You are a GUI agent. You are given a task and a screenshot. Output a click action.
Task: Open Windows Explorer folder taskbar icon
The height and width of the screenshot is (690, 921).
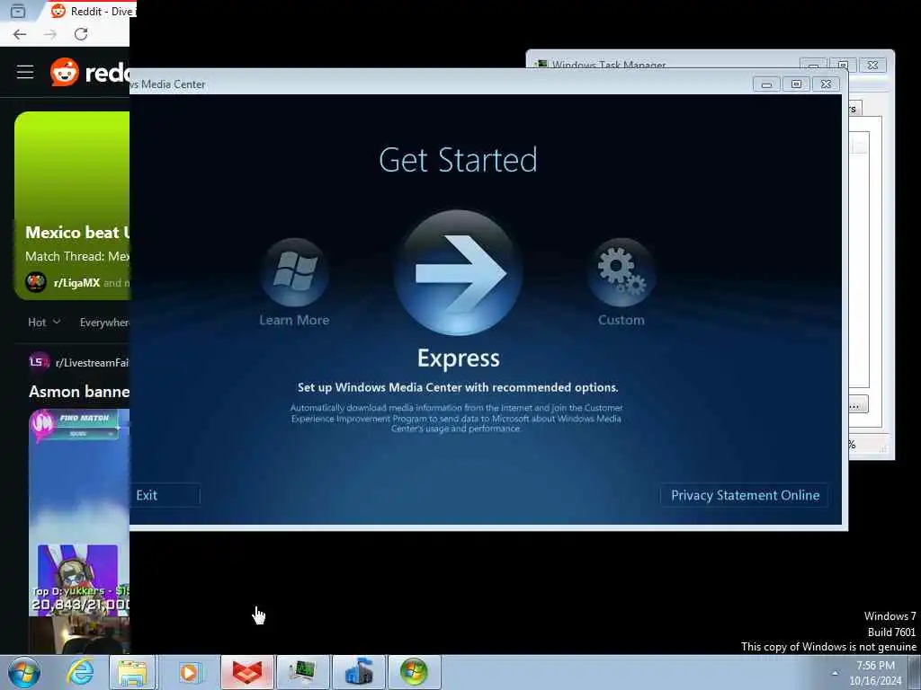[133, 672]
